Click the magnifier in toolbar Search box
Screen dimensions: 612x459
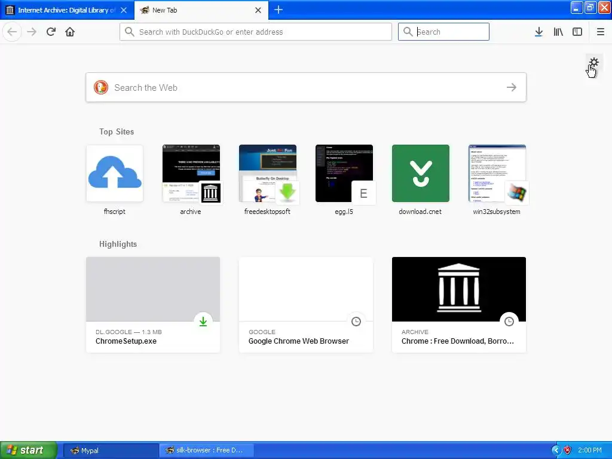408,32
